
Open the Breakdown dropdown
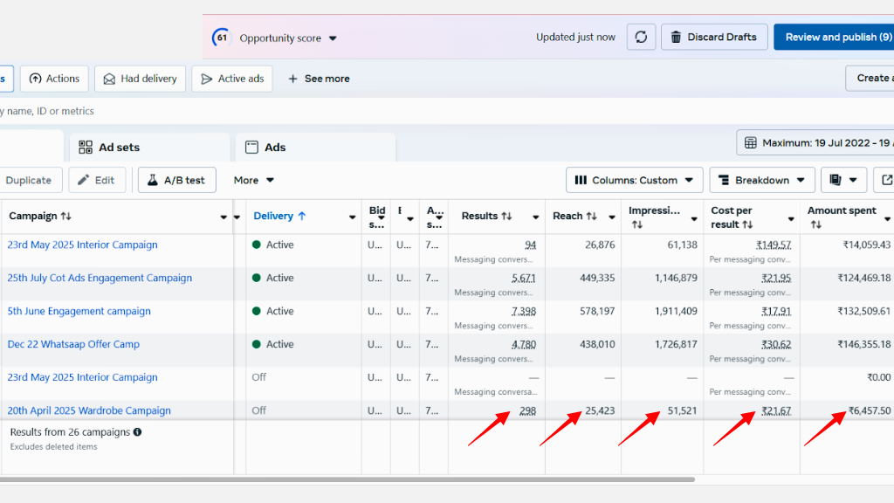pyautogui.click(x=762, y=180)
